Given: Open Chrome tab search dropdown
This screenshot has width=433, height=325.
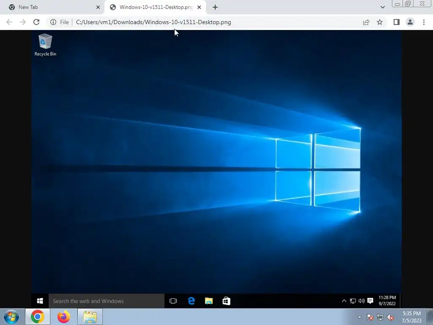Looking at the screenshot, I should point(382,7).
